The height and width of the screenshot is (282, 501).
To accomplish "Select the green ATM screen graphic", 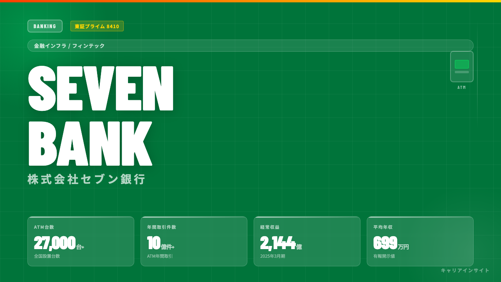I will 462,64.
